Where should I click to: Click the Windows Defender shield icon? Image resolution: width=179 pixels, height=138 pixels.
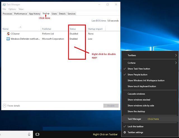[8, 39]
